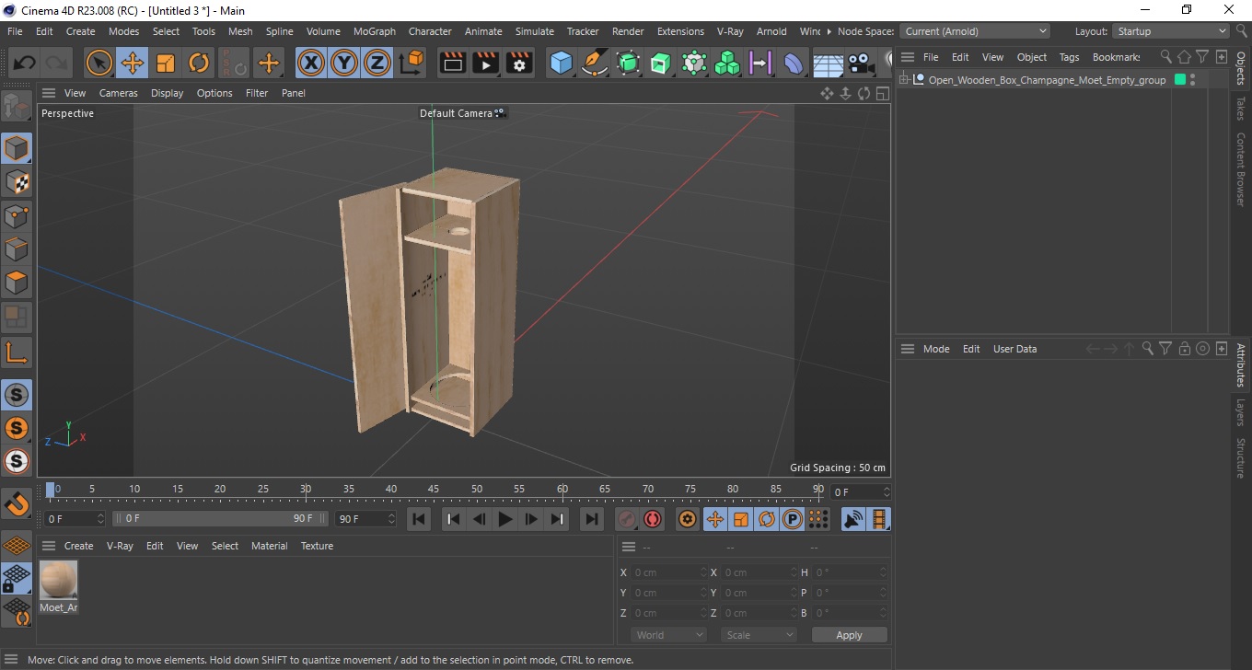The image size is (1252, 670).
Task: Toggle Autokeying button
Action: (x=653, y=519)
